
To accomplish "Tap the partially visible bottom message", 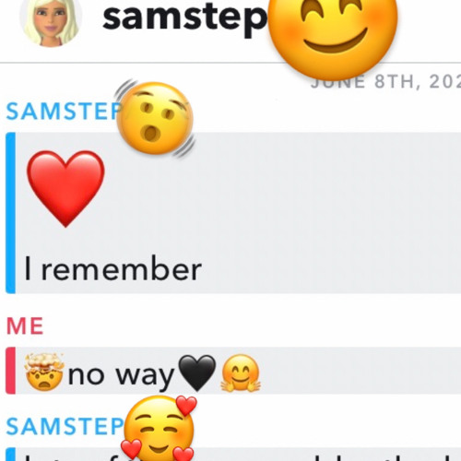I will pyautogui.click(x=233, y=455).
